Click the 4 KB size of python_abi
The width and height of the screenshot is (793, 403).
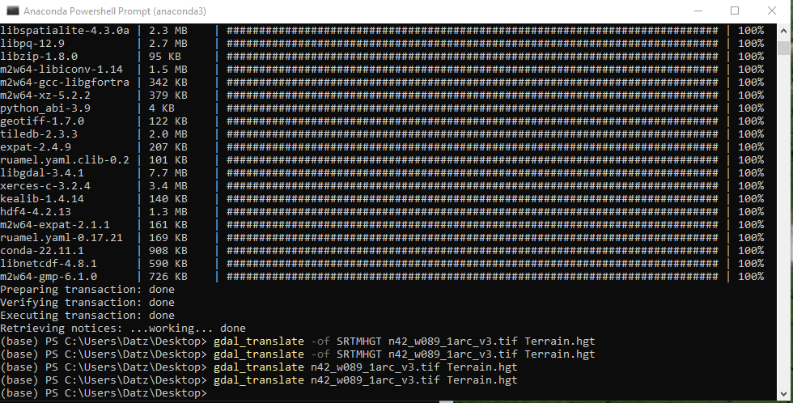[x=161, y=108]
